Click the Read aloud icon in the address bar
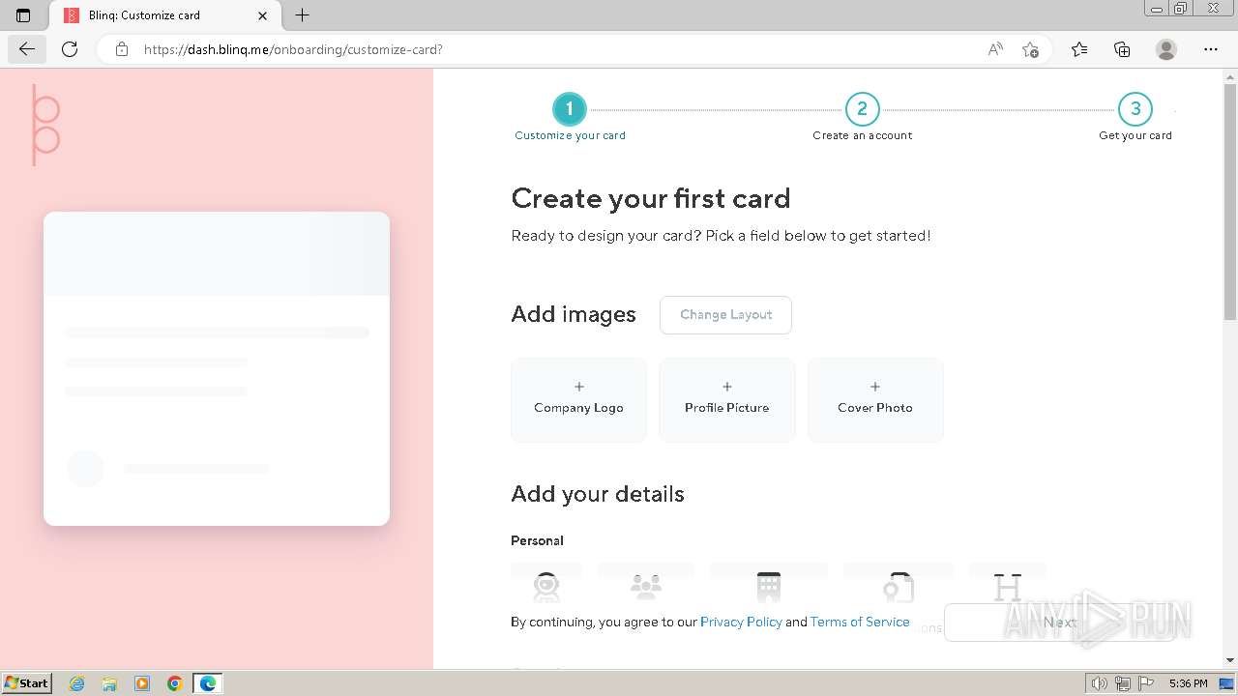The image size is (1238, 696). click(x=995, y=49)
